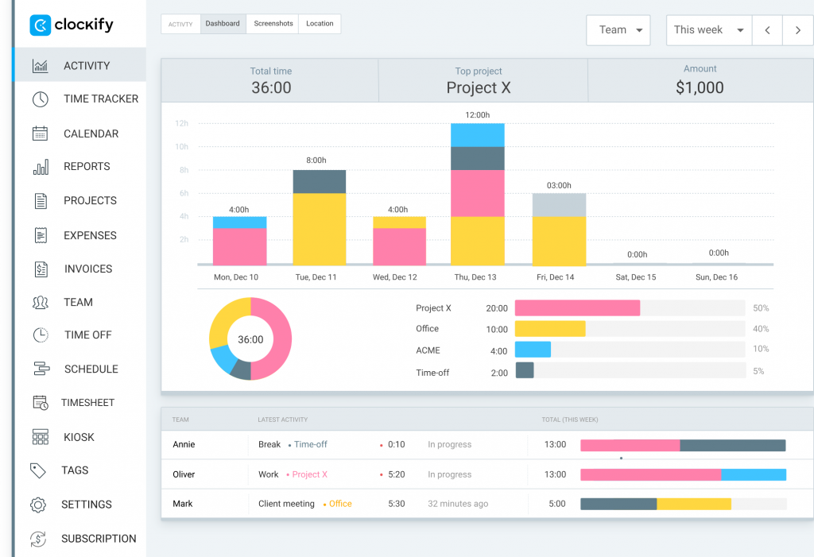This screenshot has width=814, height=557.
Task: Click team member Annie
Action: click(x=184, y=444)
